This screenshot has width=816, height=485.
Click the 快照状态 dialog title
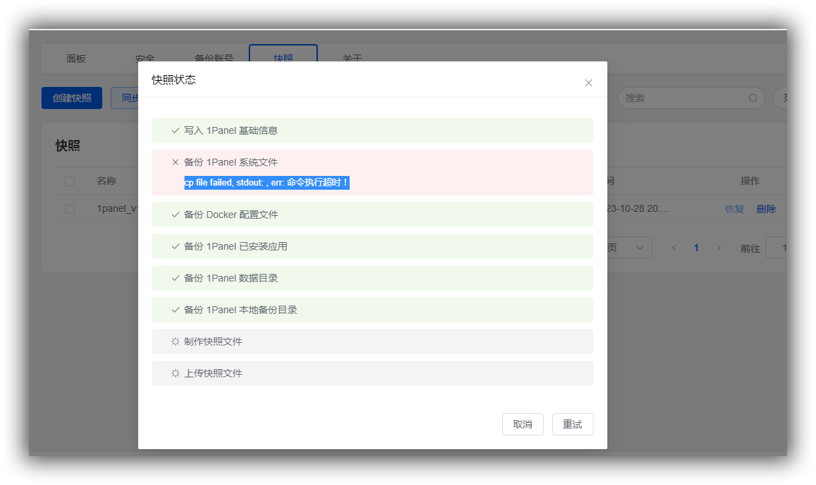tap(174, 79)
